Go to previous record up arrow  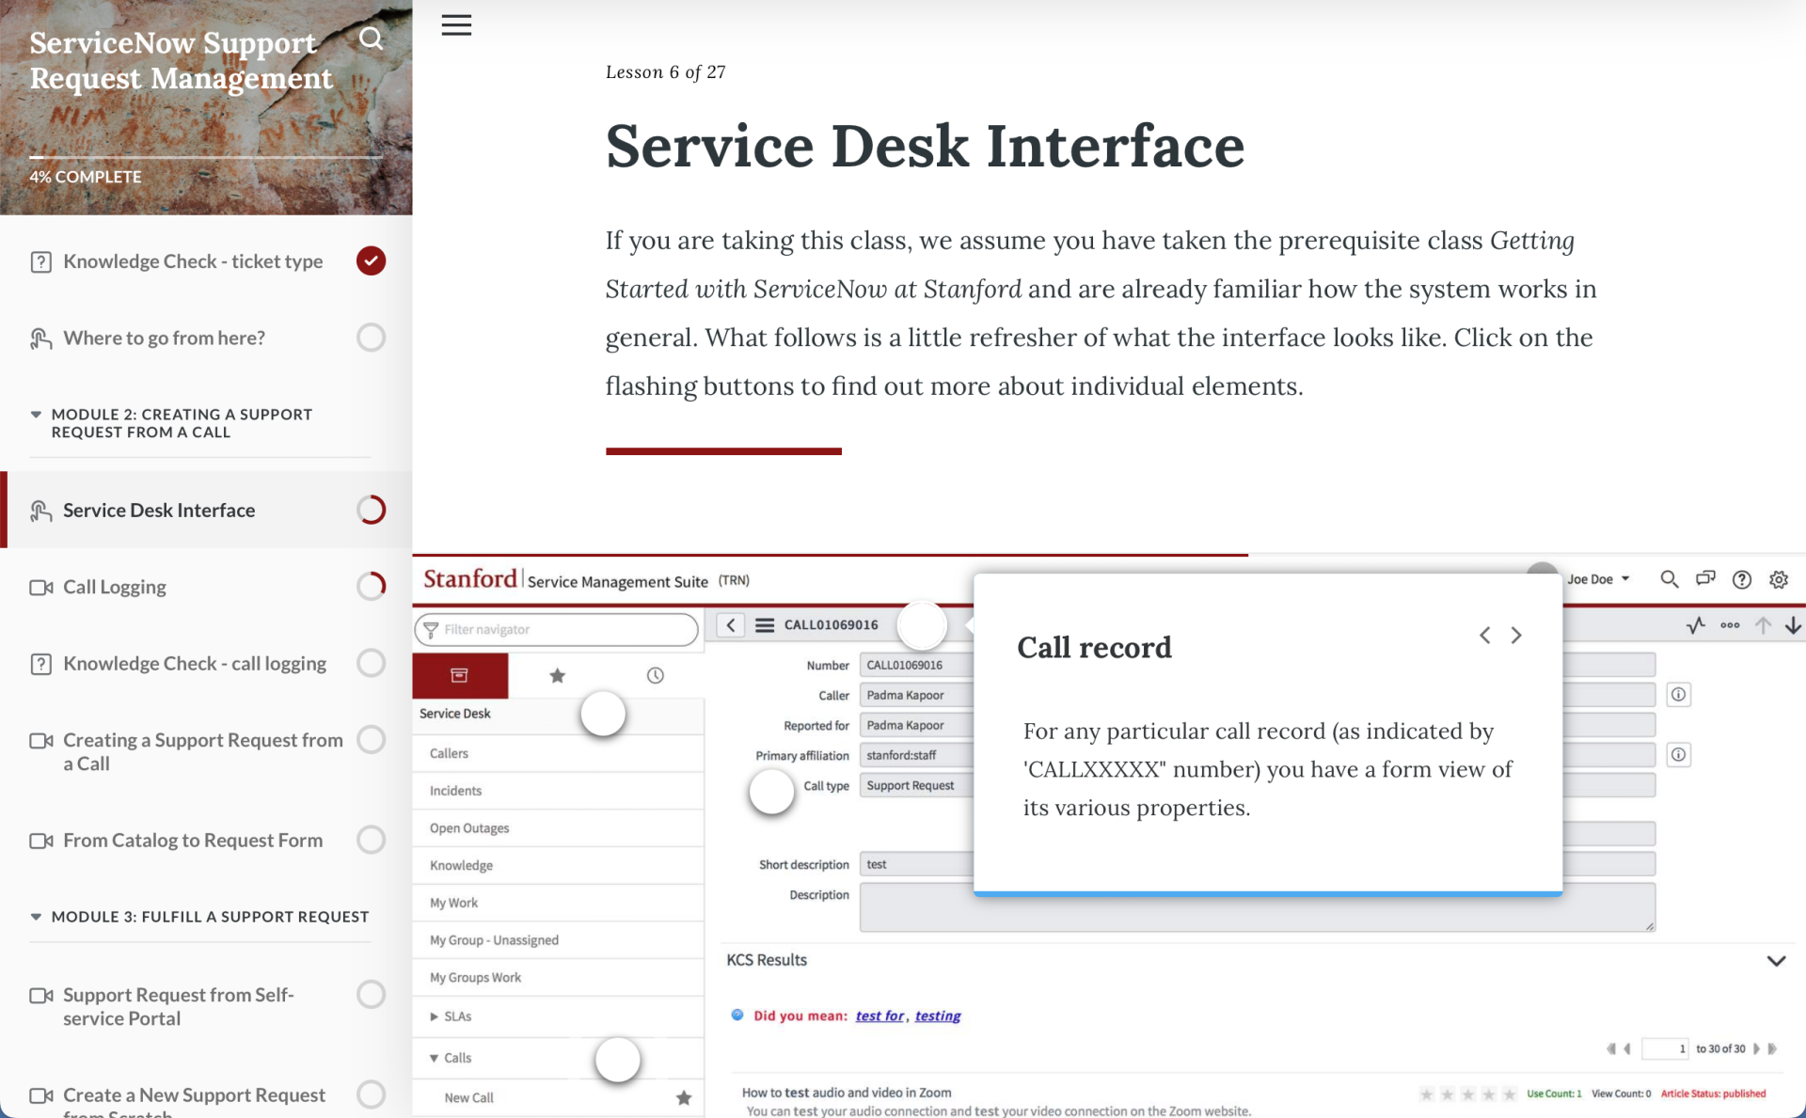coord(1764,625)
